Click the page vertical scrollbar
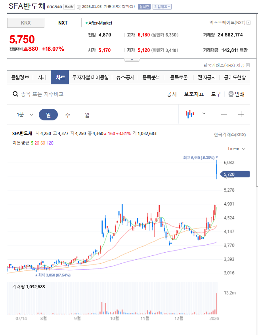 [x=257, y=101]
